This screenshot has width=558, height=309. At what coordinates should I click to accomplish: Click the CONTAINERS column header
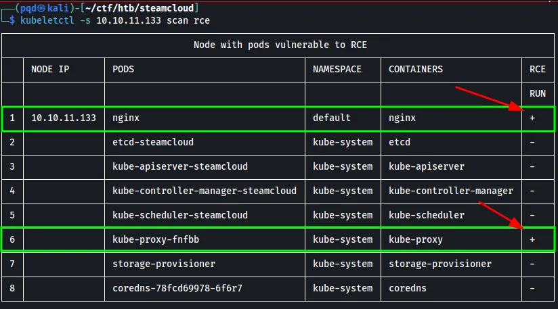[x=416, y=69]
